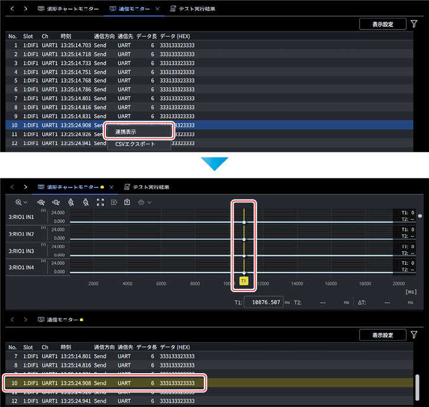Select row 1 with time 13:25:14.703
Viewport: 429px width, 407px height.
(209, 45)
